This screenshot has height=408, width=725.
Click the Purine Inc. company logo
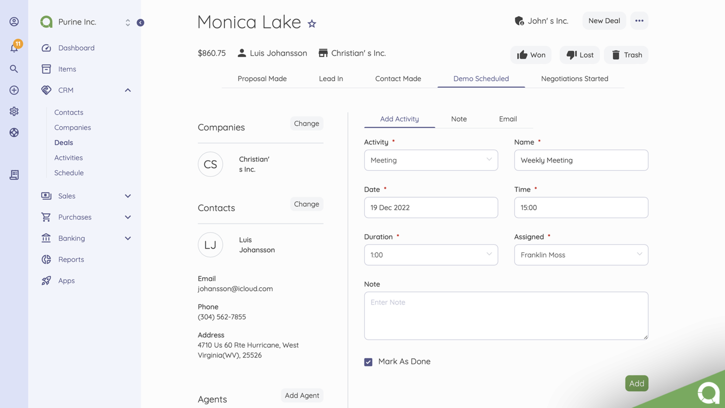coord(46,22)
